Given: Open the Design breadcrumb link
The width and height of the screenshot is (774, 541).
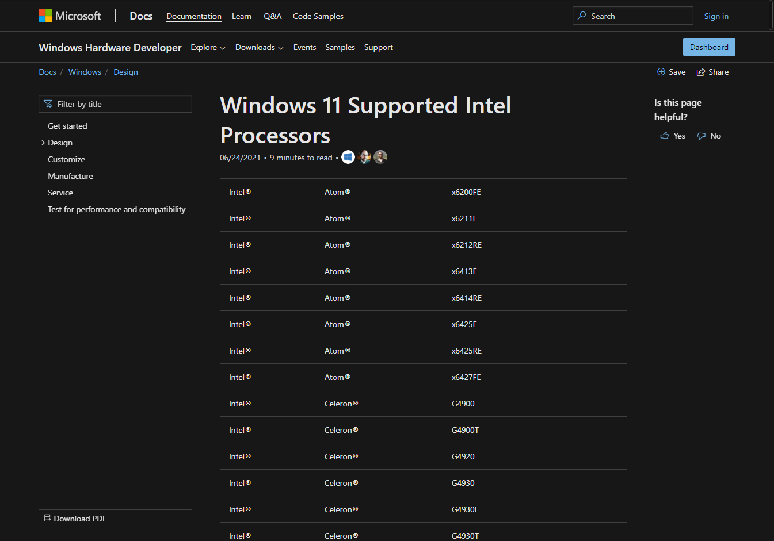Looking at the screenshot, I should (x=125, y=72).
